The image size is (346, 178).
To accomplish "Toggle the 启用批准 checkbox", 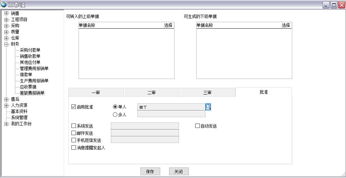I will 74,107.
